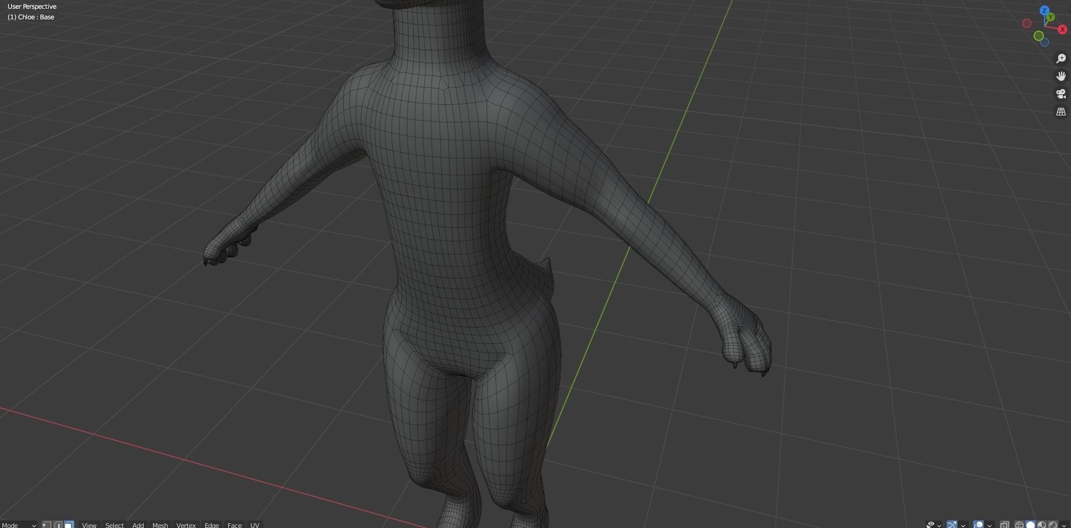Open the UV menu
This screenshot has height=528, width=1071.
click(x=255, y=524)
